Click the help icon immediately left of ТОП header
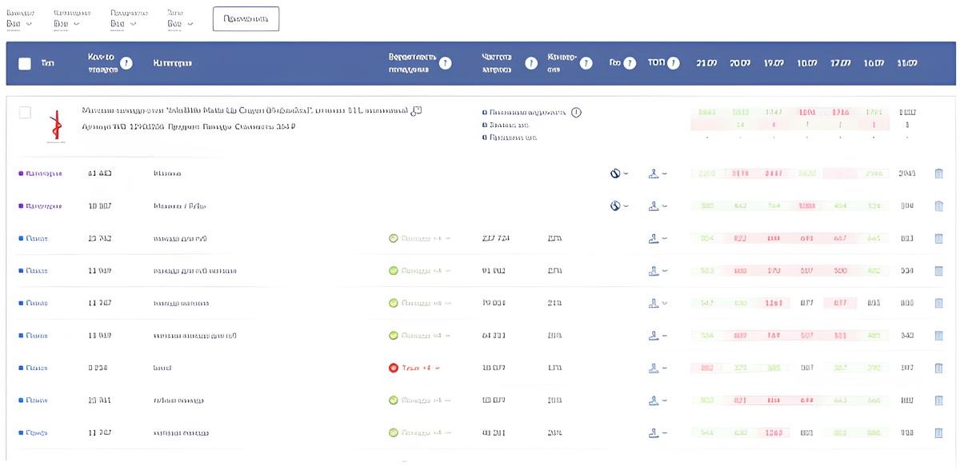The width and height of the screenshot is (960, 470). tap(630, 63)
